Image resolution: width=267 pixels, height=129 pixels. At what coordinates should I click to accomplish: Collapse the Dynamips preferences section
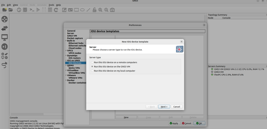tap(66, 55)
